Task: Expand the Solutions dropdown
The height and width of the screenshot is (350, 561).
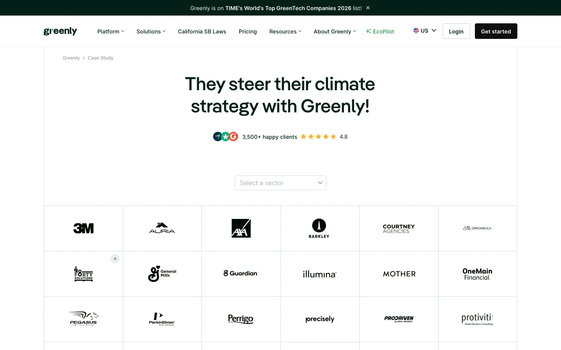Action: click(x=151, y=31)
